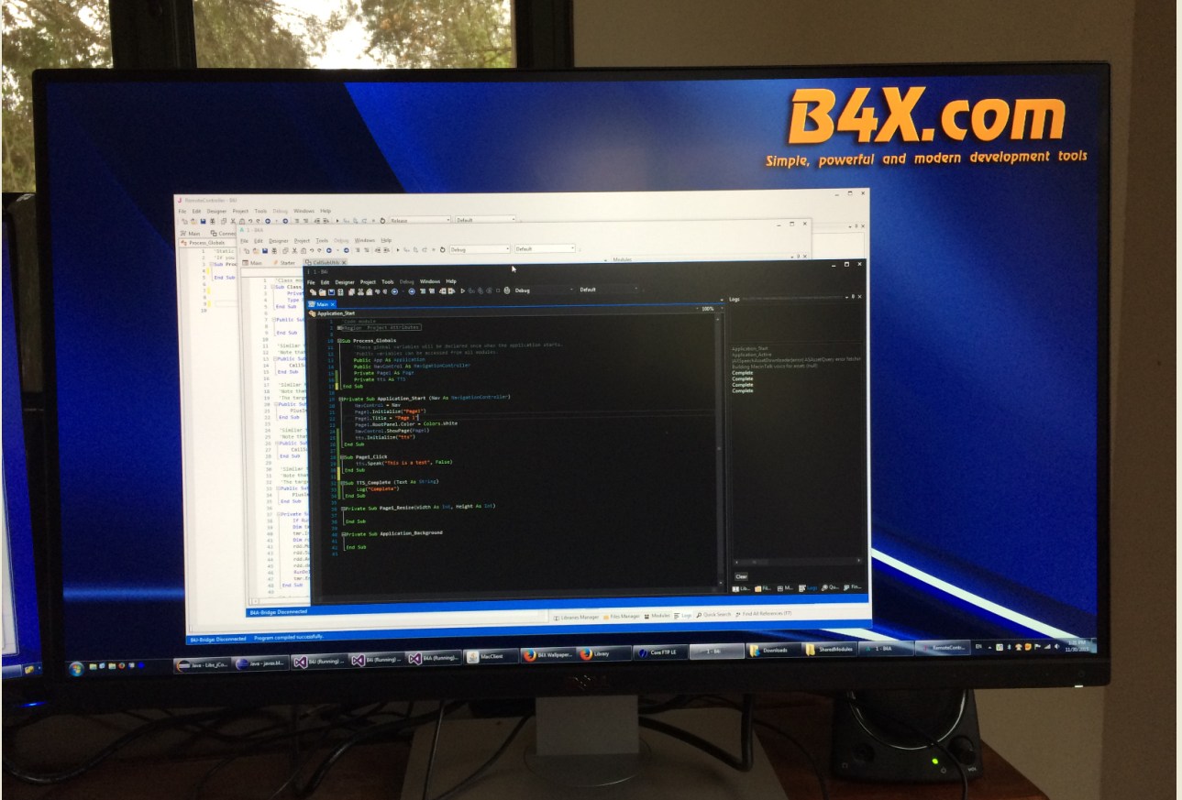
Task: Open the File menu in the dark B4i window
Action: tap(311, 281)
